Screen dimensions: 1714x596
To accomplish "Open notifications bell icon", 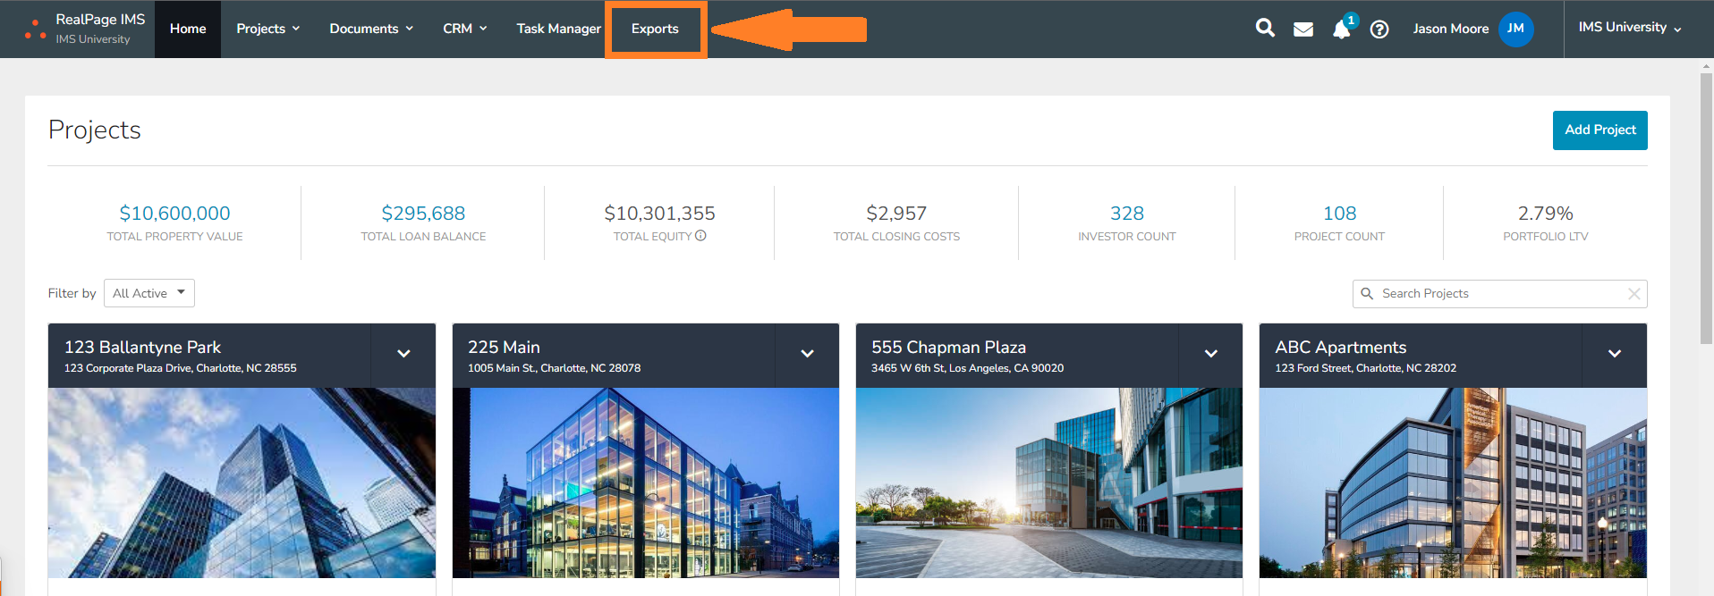I will [1341, 29].
